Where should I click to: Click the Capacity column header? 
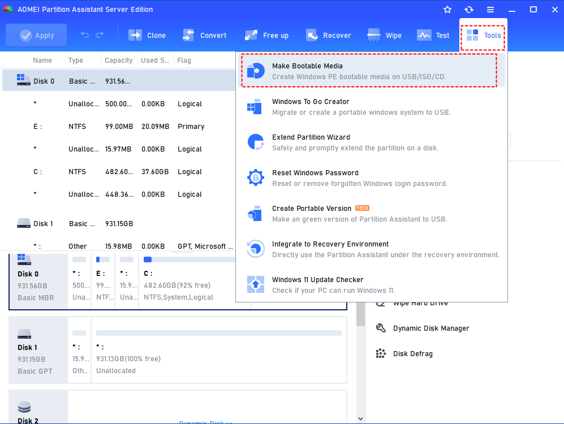pyautogui.click(x=119, y=60)
